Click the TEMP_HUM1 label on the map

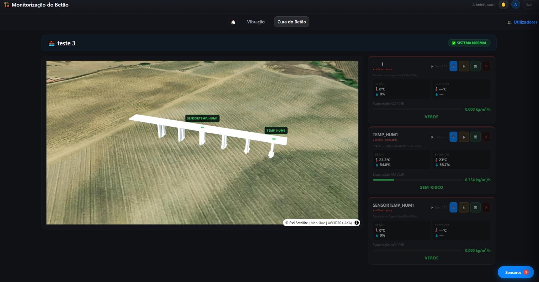pyautogui.click(x=276, y=131)
